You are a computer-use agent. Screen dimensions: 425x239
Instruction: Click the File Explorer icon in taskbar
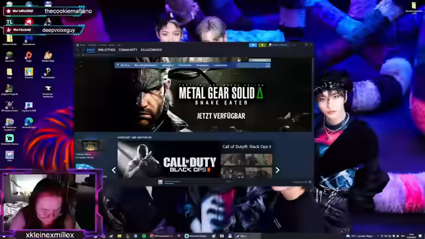click(x=120, y=236)
